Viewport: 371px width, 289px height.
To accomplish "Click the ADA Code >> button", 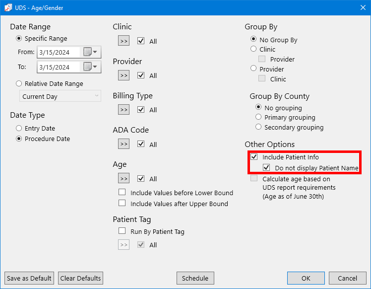I will point(124,144).
